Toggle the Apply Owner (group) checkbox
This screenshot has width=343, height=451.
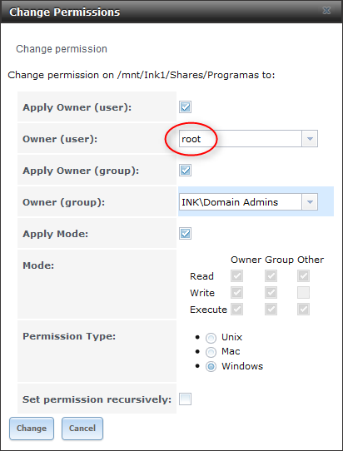click(185, 171)
